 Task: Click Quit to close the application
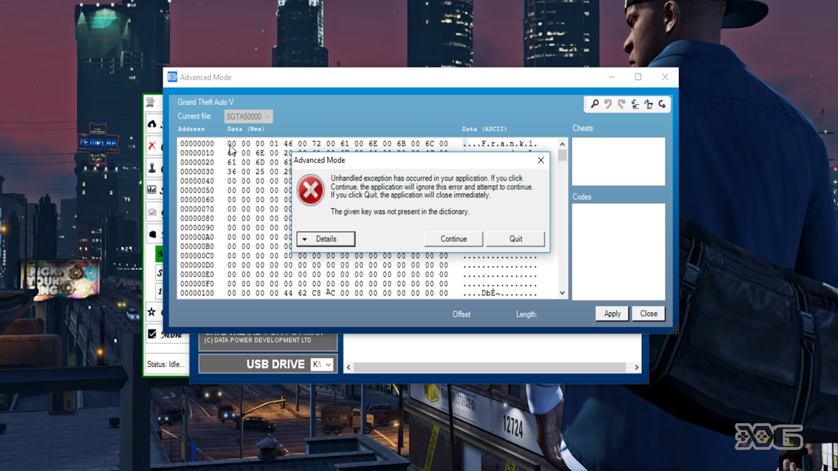[x=515, y=239]
